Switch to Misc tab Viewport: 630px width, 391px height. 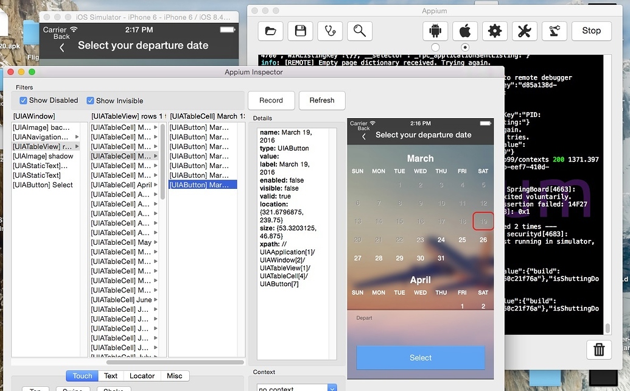174,376
